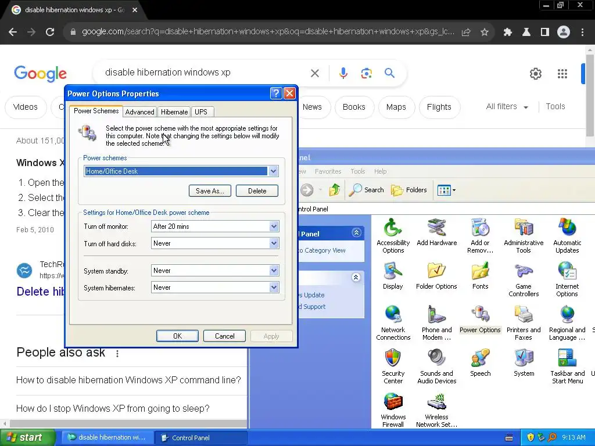This screenshot has height=446, width=595.
Task: Click the Google search text field
Action: pos(205,73)
